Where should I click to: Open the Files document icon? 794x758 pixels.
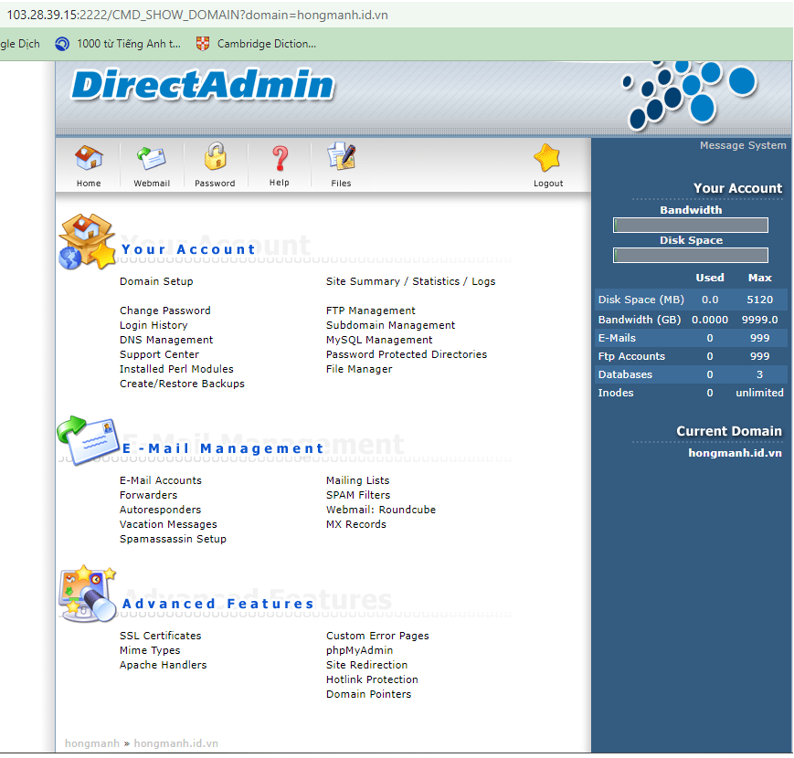click(x=342, y=156)
